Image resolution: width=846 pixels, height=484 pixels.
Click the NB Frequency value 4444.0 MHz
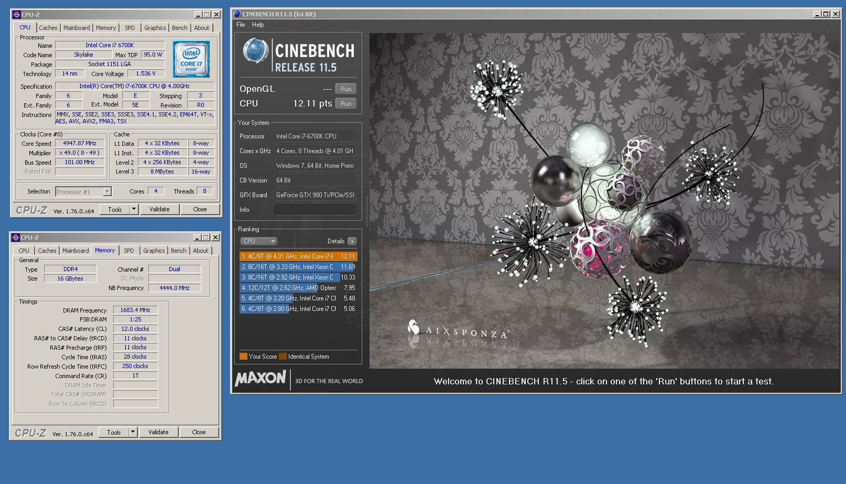[175, 288]
